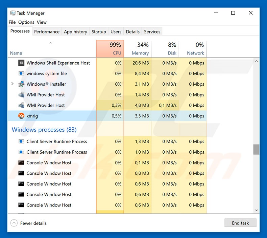Click the End task button
This screenshot has width=267, height=238.
point(240,223)
